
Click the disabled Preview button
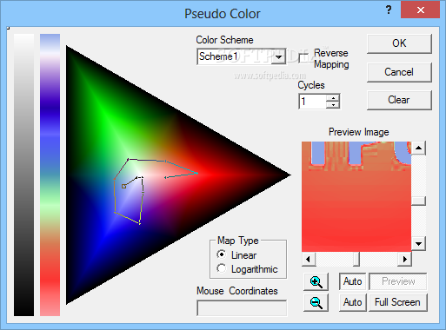coord(398,281)
